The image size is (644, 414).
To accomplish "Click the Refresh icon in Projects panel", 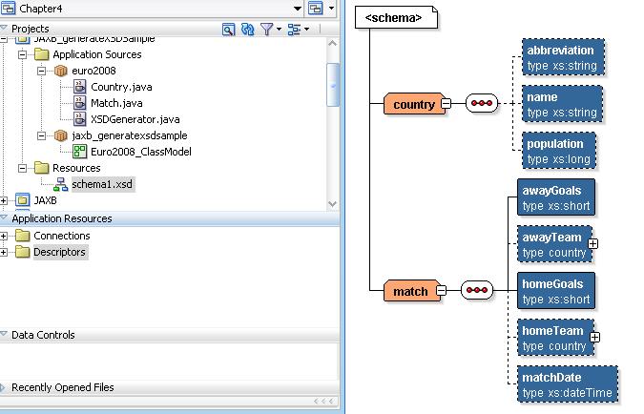I will coord(248,30).
